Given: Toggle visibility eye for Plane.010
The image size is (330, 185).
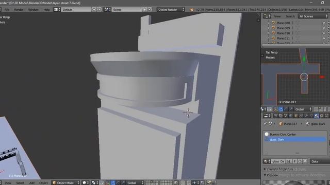Looking at the screenshot, I should tap(324, 33).
